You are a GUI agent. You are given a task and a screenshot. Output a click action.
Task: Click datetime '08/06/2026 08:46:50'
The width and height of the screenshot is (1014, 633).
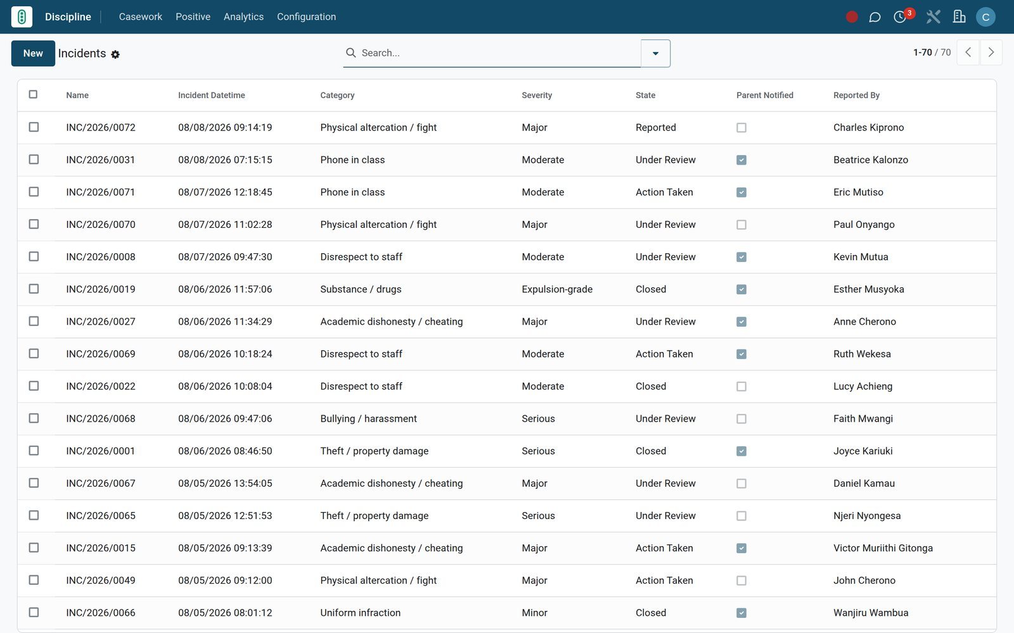pyautogui.click(x=225, y=451)
